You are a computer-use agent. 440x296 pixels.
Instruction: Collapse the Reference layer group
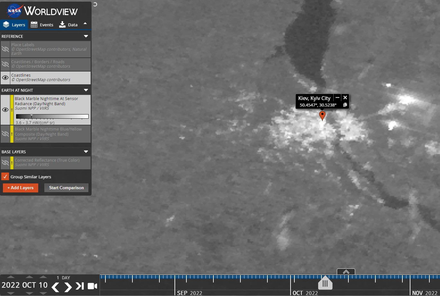pos(86,36)
